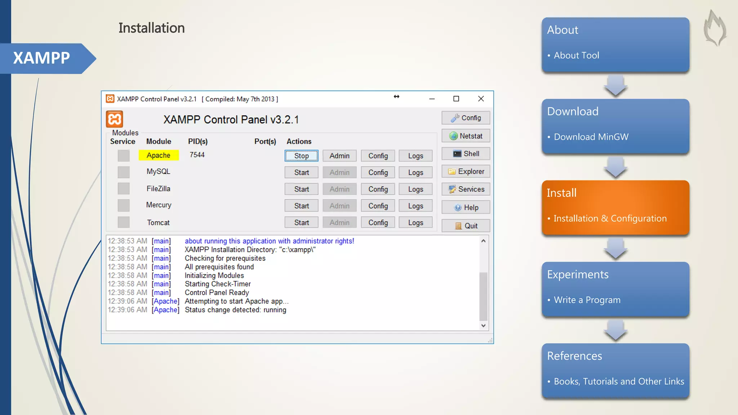
Task: Close the XAMPP Control Panel window
Action: point(481,99)
